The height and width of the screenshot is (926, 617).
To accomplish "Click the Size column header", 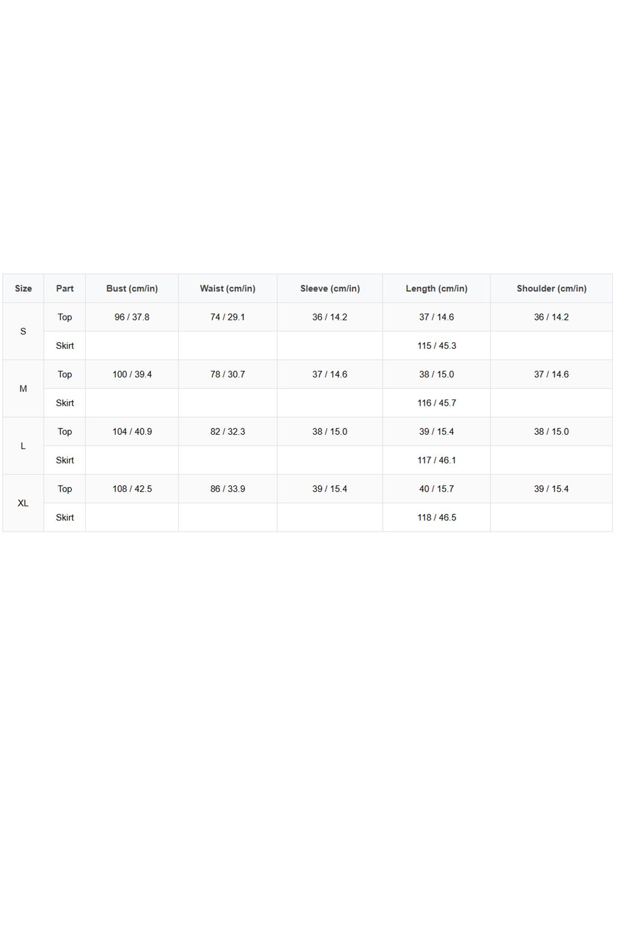I will (x=23, y=288).
